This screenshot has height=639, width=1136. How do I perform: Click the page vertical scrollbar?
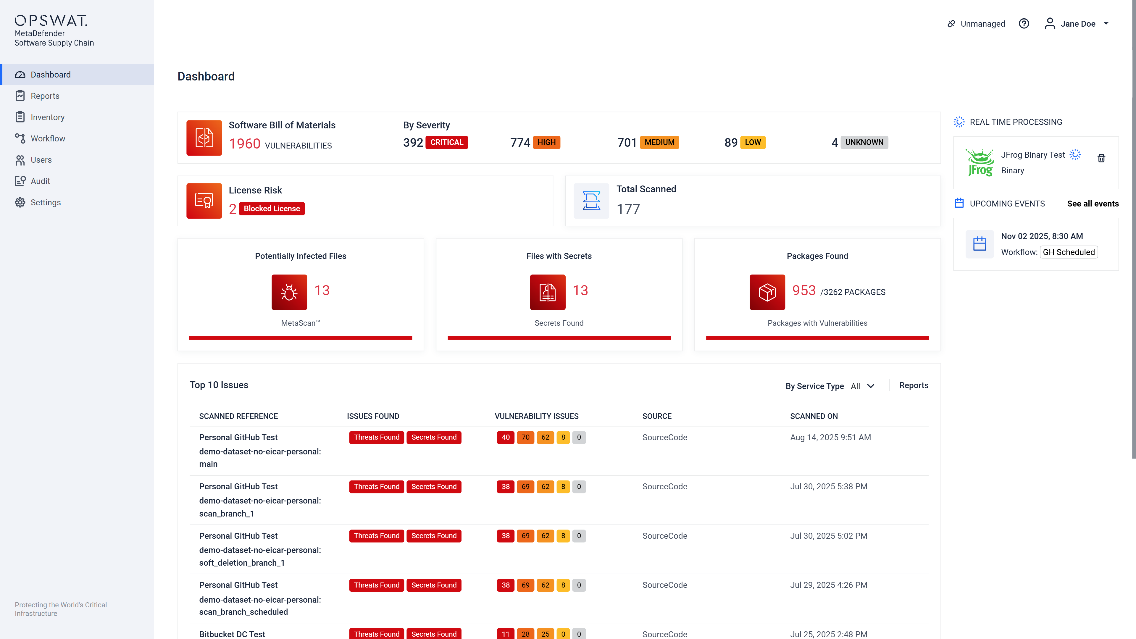(1133, 229)
